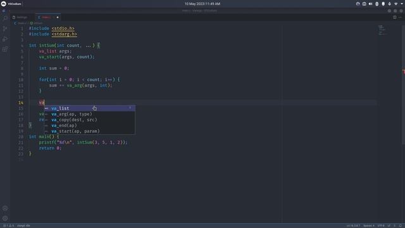Click the first system tray icon
This screenshot has width=405, height=228.
point(358,4)
